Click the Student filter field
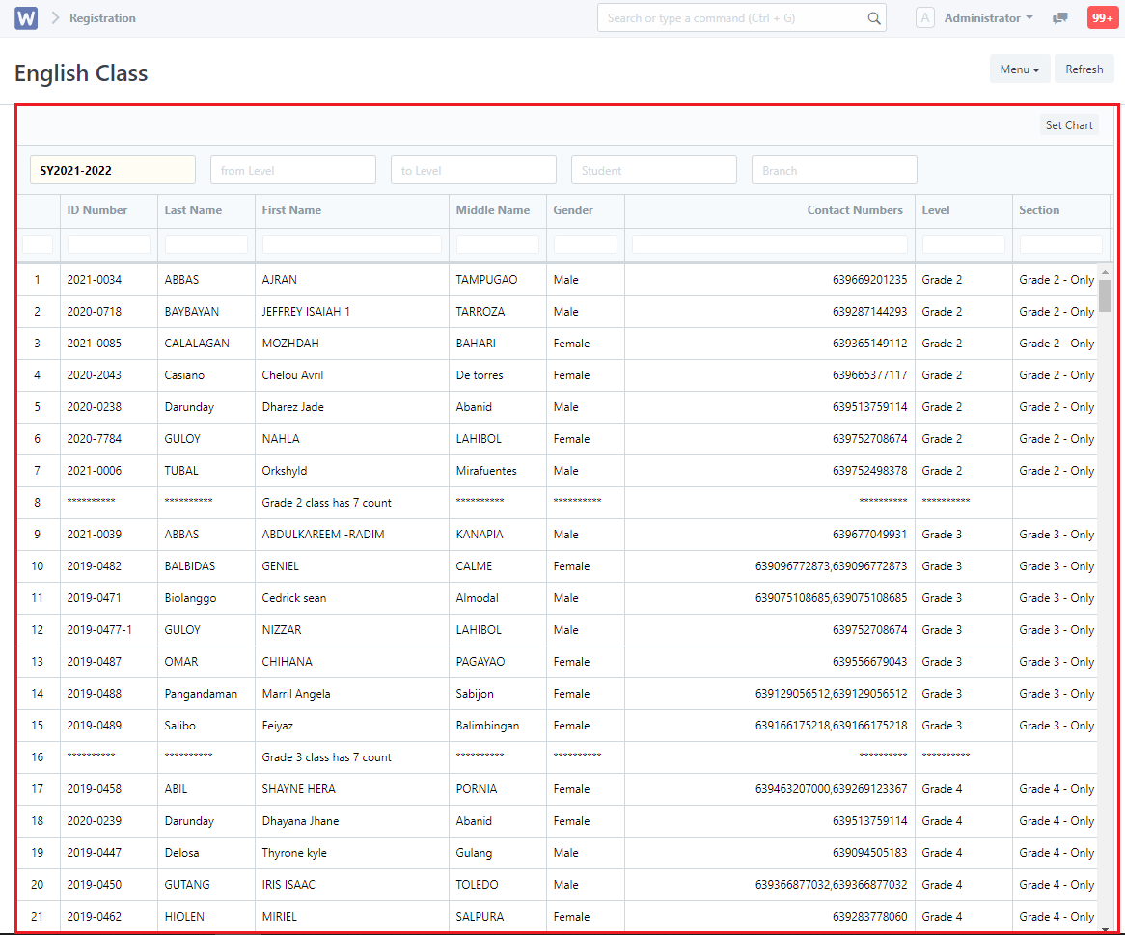 coord(653,170)
